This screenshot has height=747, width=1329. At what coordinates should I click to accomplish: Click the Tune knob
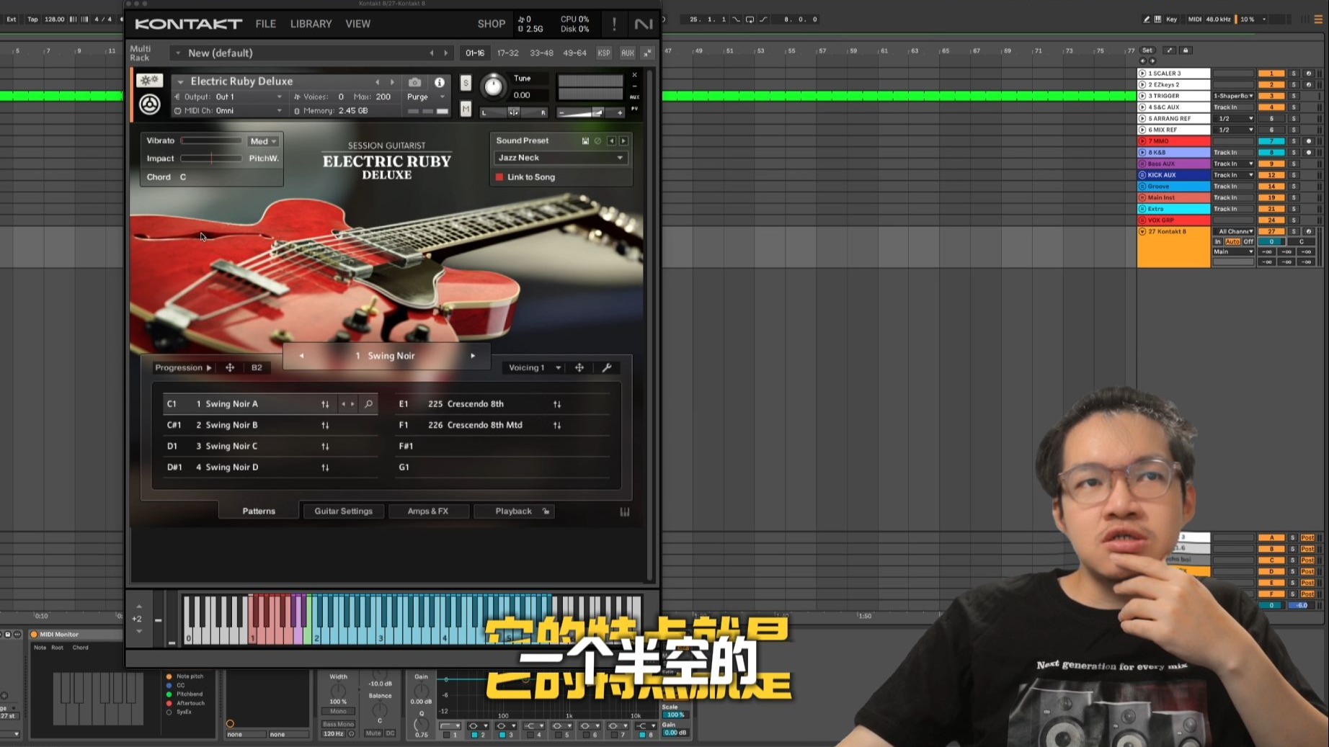[x=493, y=86]
